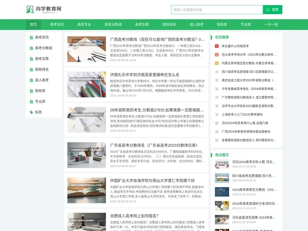Image resolution: width=308 pixels, height=231 pixels.
Task: Open thumbnail beside 2024年高考英语听力考试时间
Action: click(x=222, y=206)
